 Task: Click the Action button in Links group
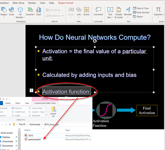tap(86, 11)
